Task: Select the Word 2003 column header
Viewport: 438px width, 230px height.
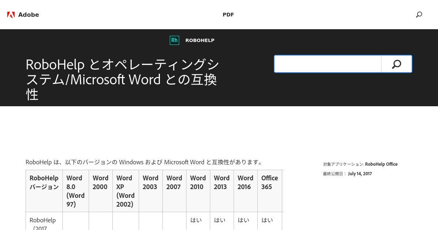Action: tap(150, 191)
